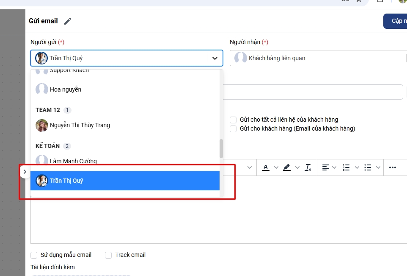Viewport: 407px width, 276px height.
Task: Click the clear formatting icon
Action: click(308, 167)
